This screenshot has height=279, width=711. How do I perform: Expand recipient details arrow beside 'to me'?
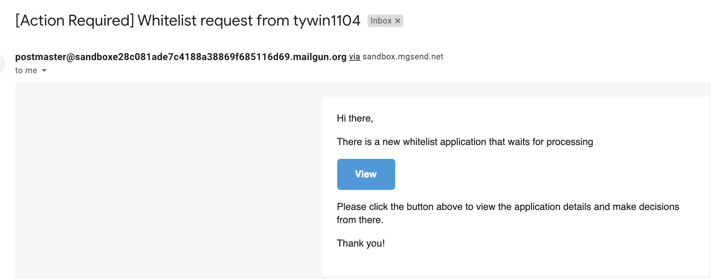tap(44, 70)
